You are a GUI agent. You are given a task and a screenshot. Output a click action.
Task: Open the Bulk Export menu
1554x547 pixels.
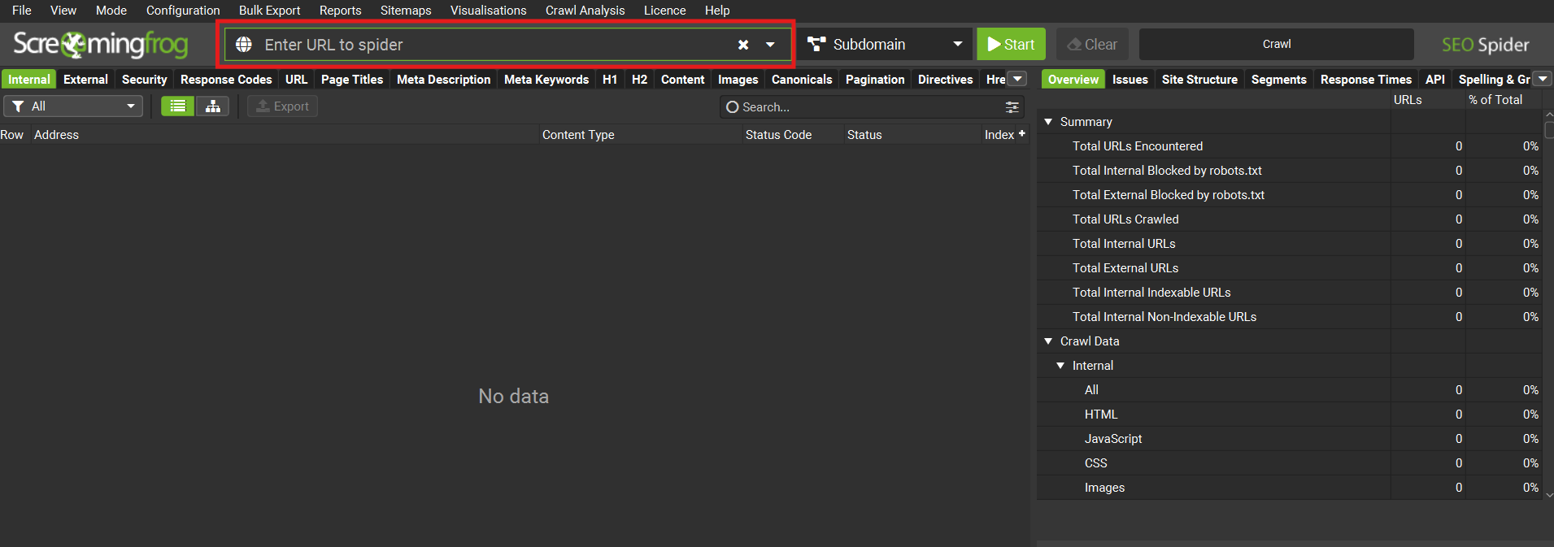coord(269,11)
